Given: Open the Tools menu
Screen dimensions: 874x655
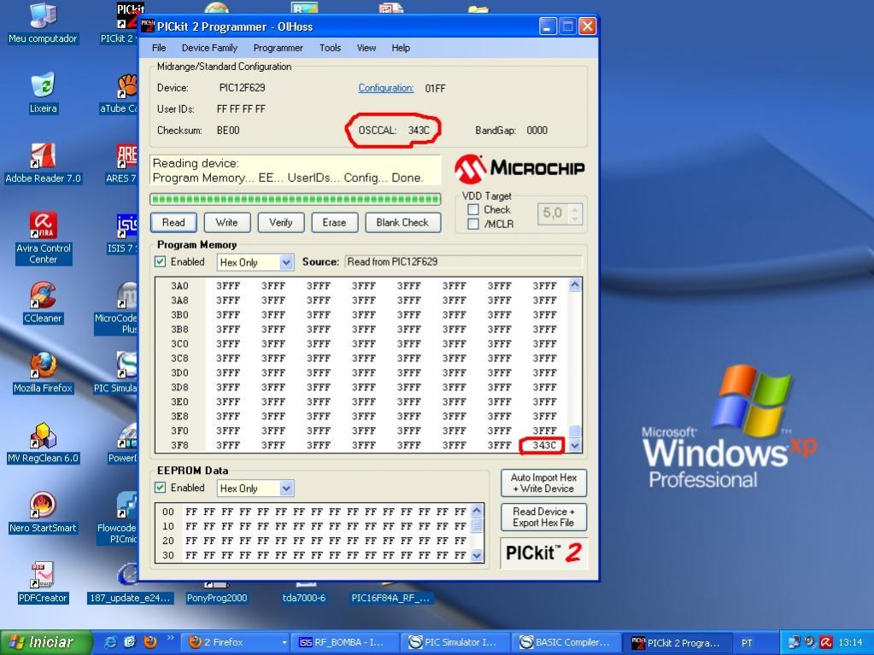Looking at the screenshot, I should point(330,48).
